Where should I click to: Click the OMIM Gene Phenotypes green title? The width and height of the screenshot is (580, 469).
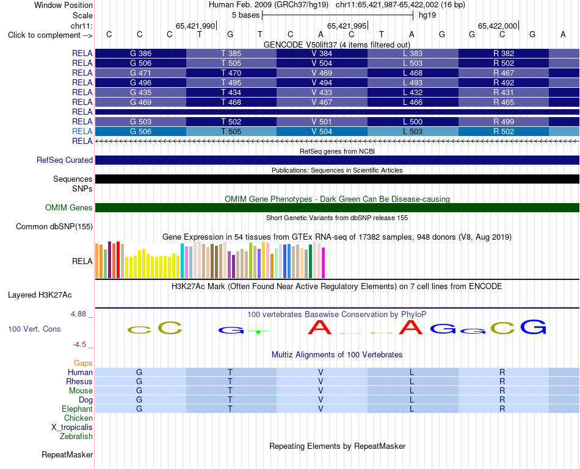tap(338, 199)
